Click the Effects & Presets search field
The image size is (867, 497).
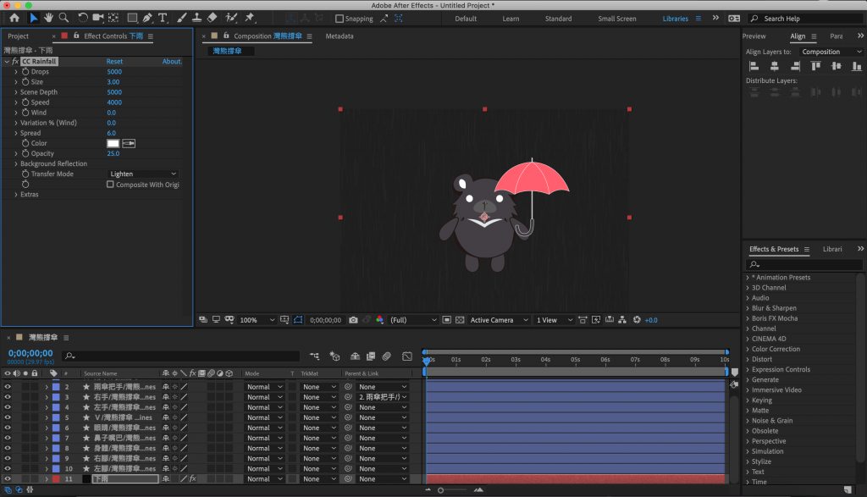(804, 264)
